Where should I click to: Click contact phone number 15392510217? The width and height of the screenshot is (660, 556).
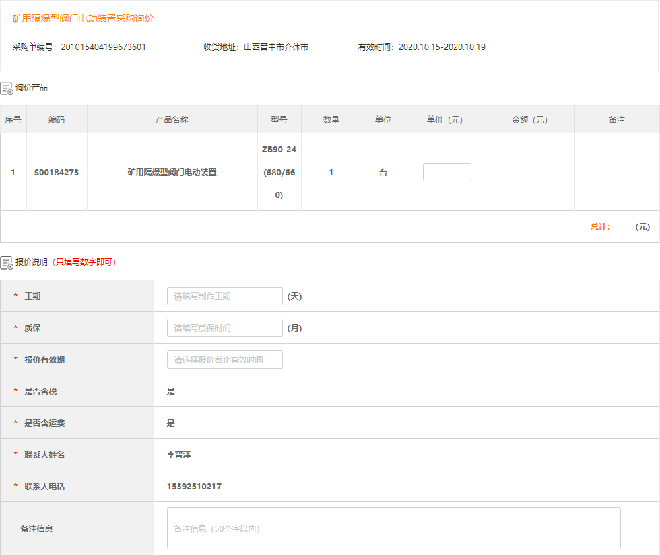coord(194,487)
